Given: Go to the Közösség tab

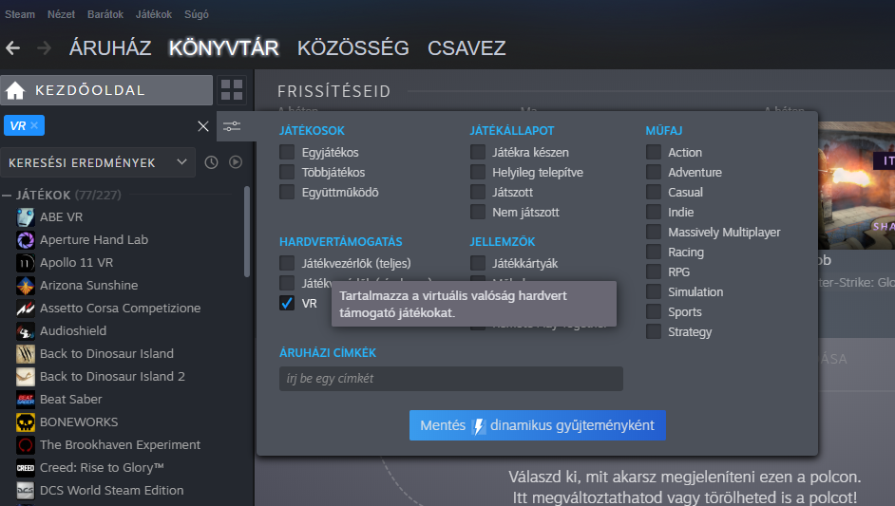Looking at the screenshot, I should coord(352,48).
